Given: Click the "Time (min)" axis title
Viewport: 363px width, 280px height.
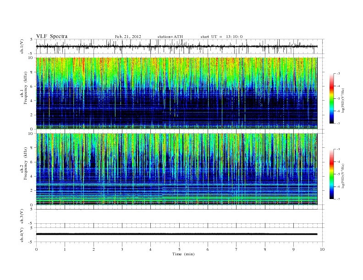Looking at the screenshot, I should point(183,254).
